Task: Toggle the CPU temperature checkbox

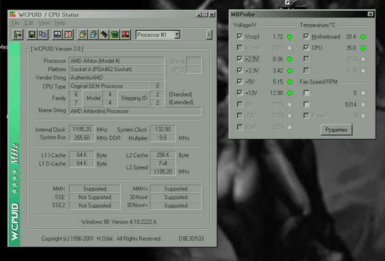Action: [x=306, y=48]
